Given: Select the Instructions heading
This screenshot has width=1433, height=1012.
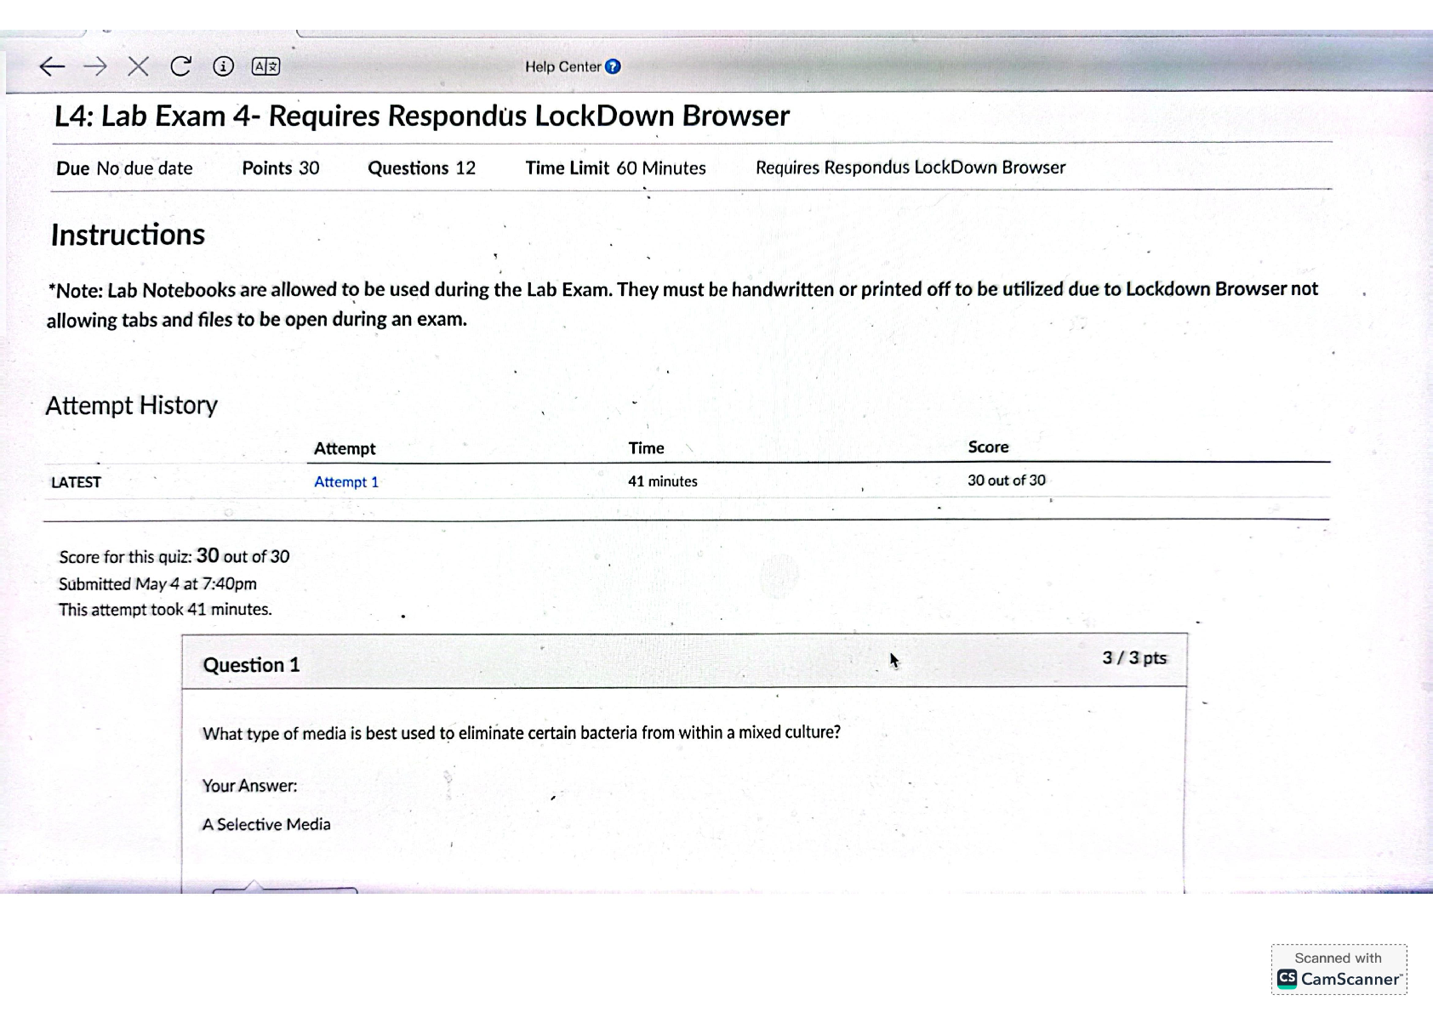Looking at the screenshot, I should [128, 235].
